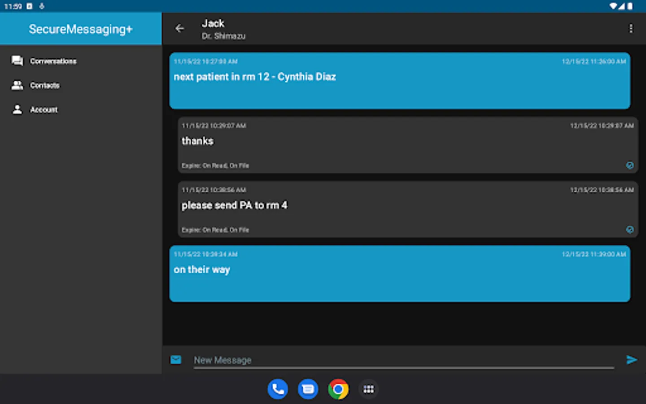Image resolution: width=646 pixels, height=404 pixels.
Task: Send the message with the arrow icon
Action: (x=632, y=360)
